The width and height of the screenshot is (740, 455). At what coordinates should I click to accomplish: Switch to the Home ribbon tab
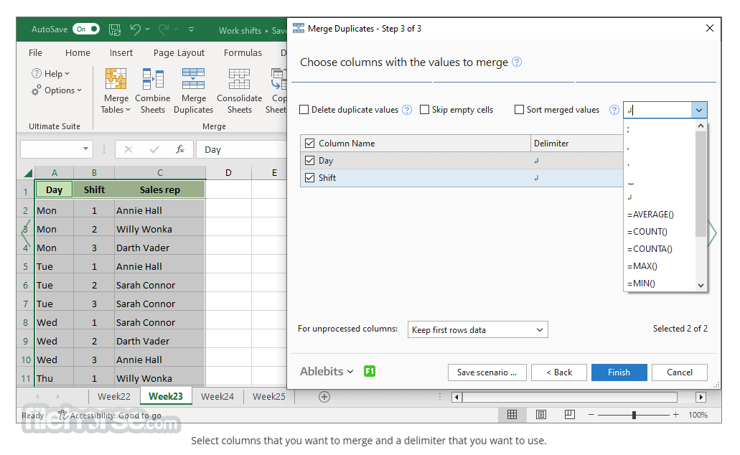(78, 53)
